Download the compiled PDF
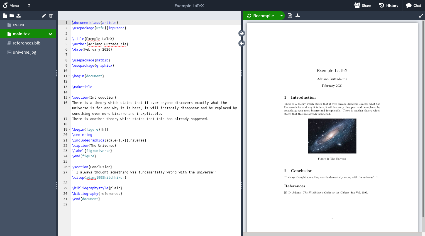 [x=298, y=16]
